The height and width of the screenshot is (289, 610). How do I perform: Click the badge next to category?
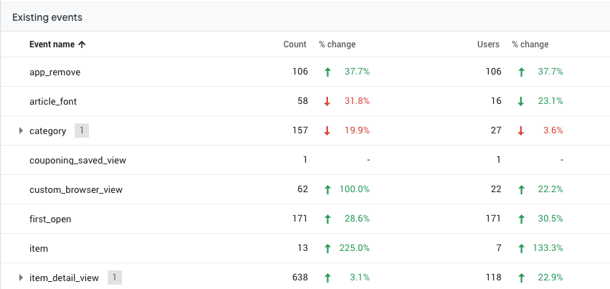[x=82, y=131]
